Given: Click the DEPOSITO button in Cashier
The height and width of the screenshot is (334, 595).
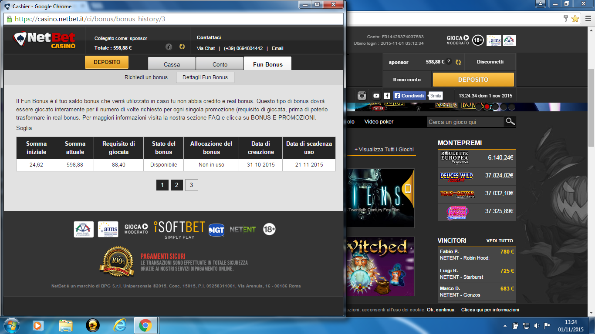Looking at the screenshot, I should click(107, 62).
